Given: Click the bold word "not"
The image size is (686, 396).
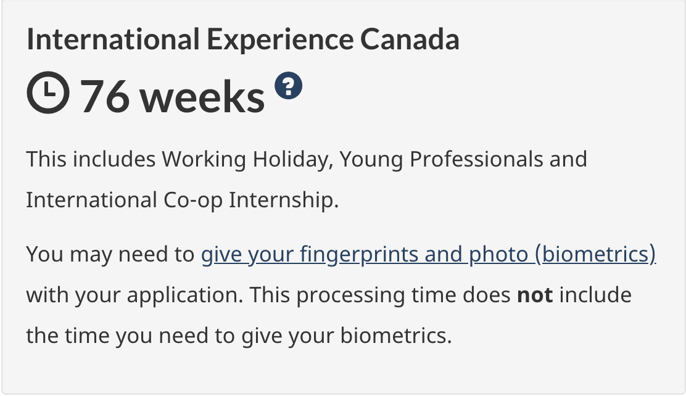Looking at the screenshot, I should [x=535, y=295].
